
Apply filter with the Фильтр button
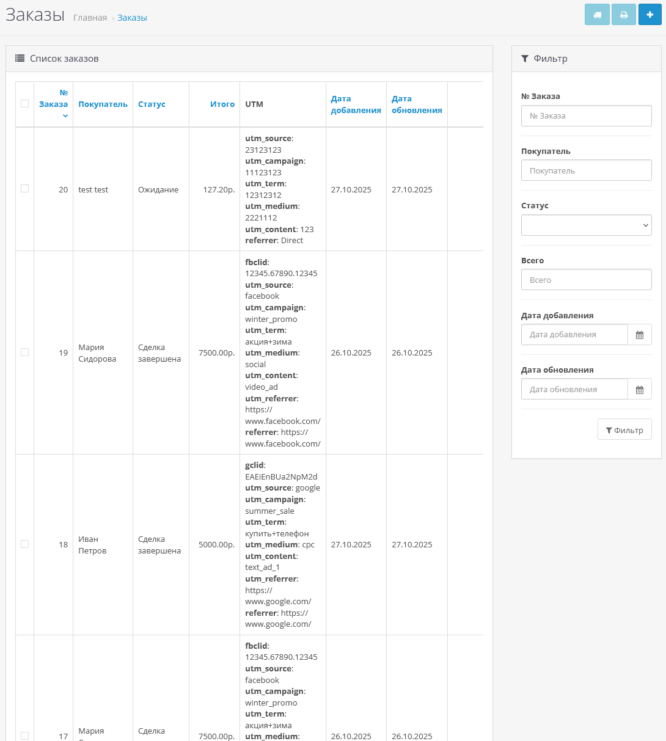tap(624, 429)
